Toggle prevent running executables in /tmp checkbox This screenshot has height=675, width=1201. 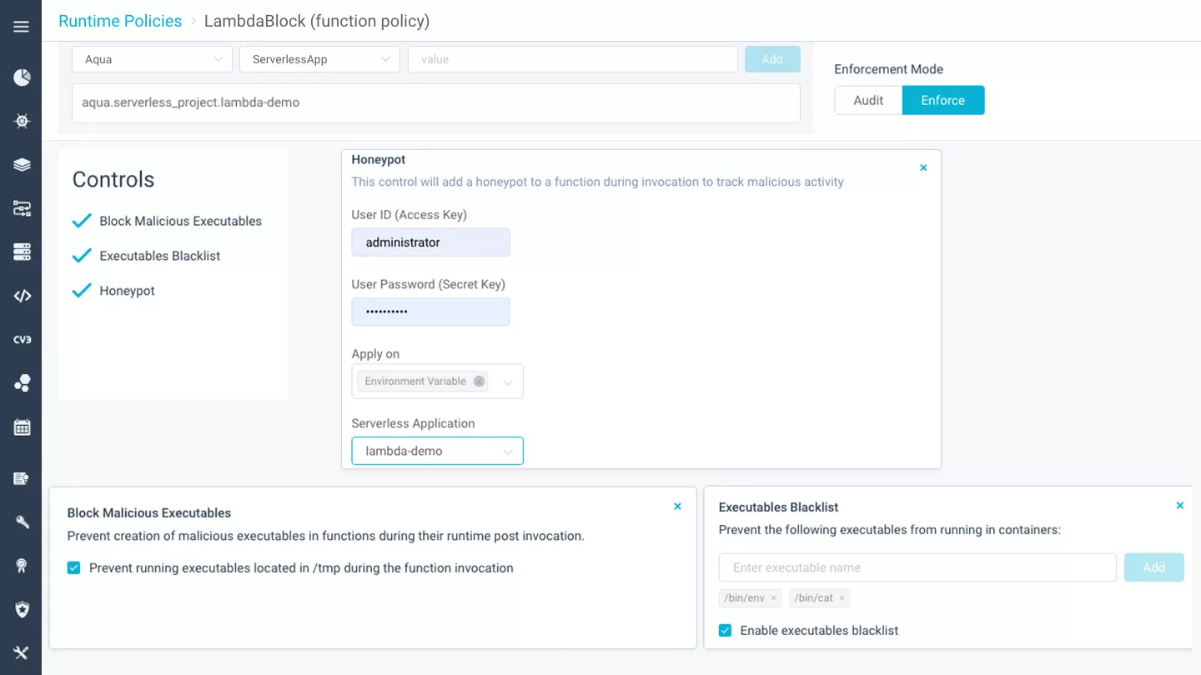coord(73,567)
